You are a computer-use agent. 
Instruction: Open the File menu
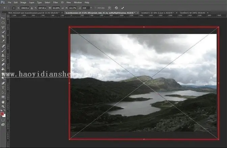(x=9, y=2)
